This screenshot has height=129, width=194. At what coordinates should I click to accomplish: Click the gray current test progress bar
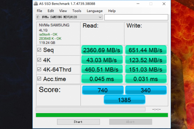point(91,109)
